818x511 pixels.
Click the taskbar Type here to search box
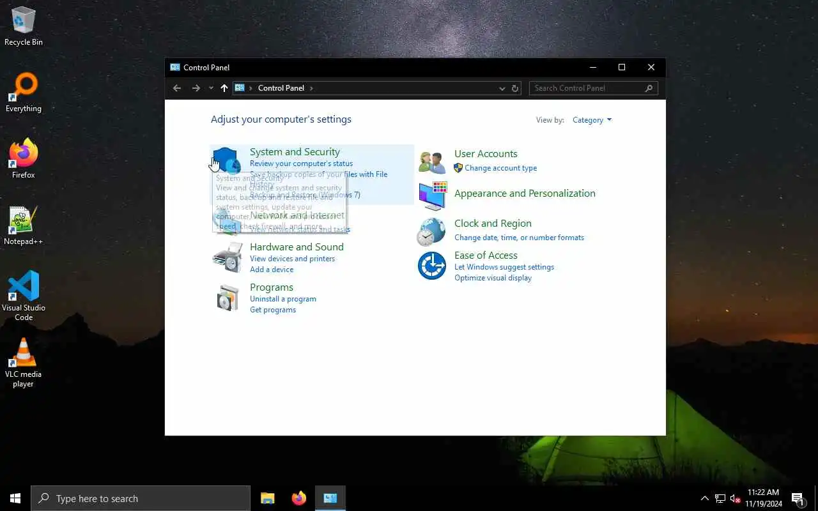tap(141, 498)
